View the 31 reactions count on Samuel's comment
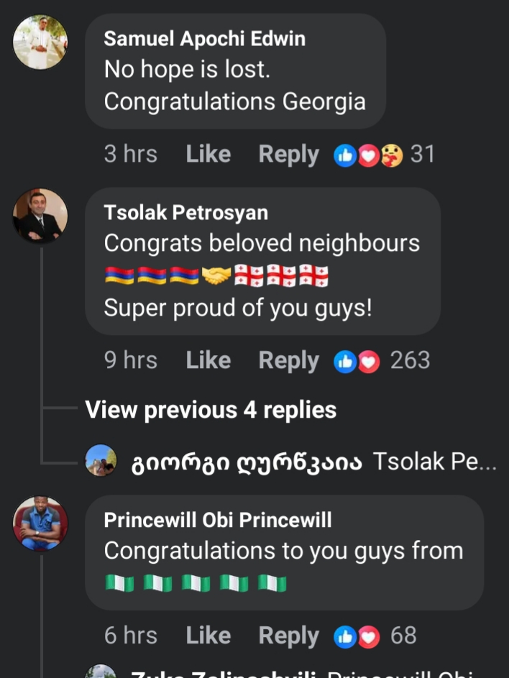The width and height of the screenshot is (509, 678). point(422,155)
